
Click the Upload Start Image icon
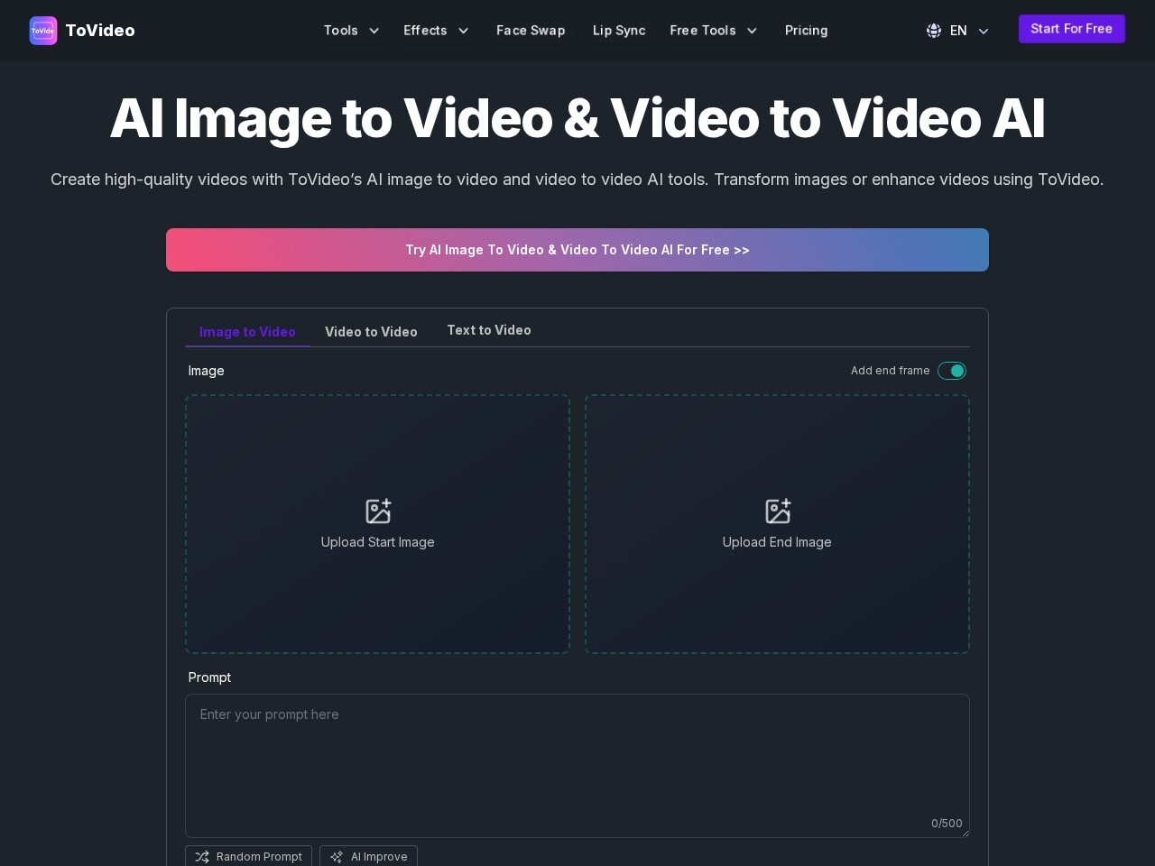pyautogui.click(x=378, y=511)
